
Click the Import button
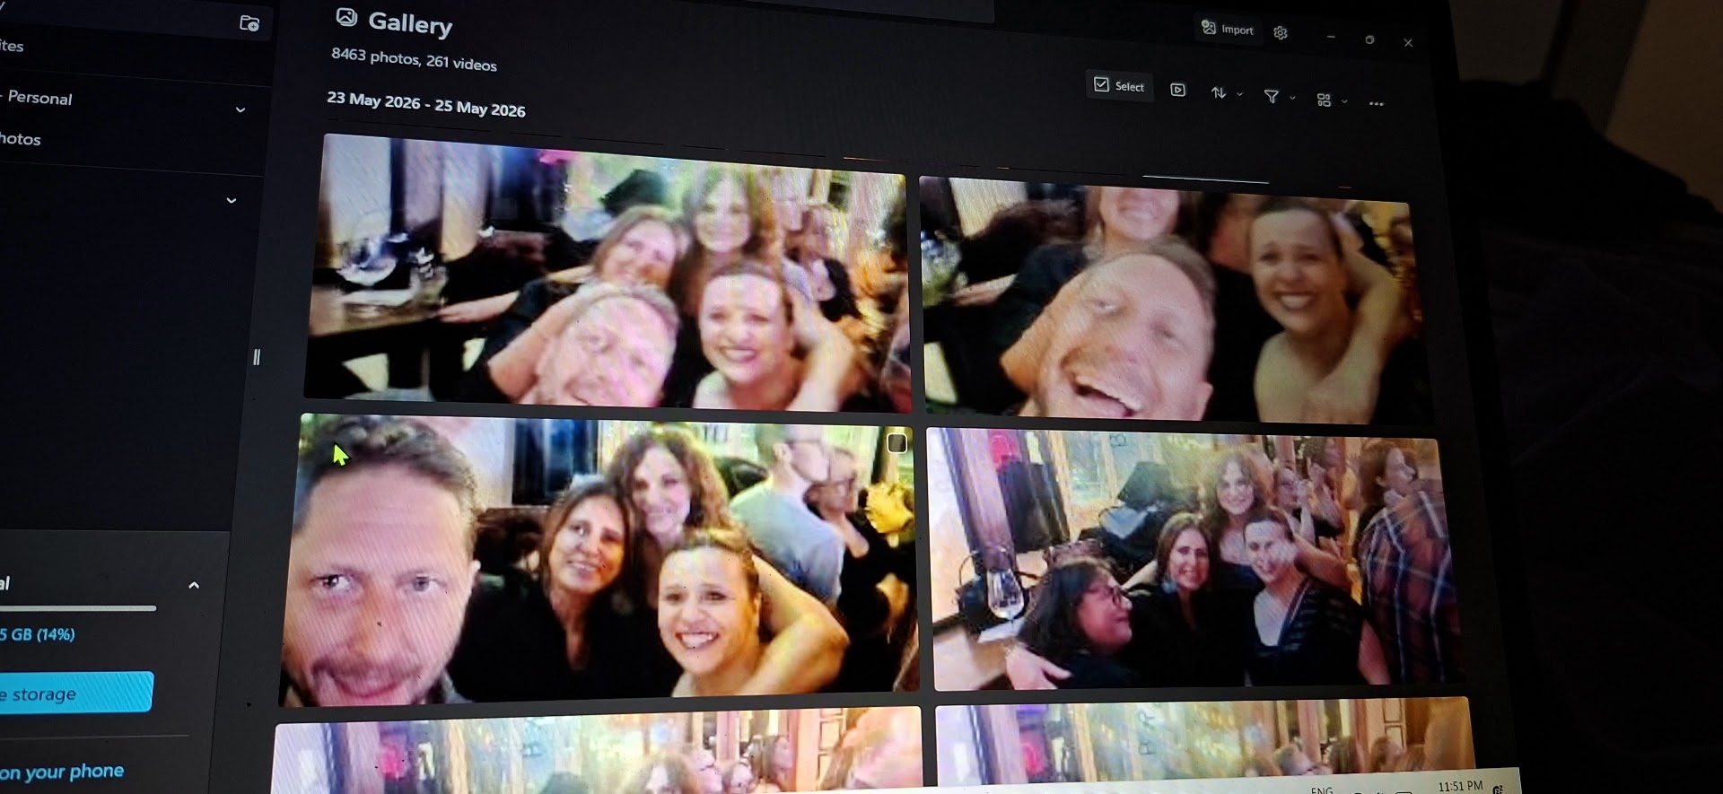tap(1228, 29)
